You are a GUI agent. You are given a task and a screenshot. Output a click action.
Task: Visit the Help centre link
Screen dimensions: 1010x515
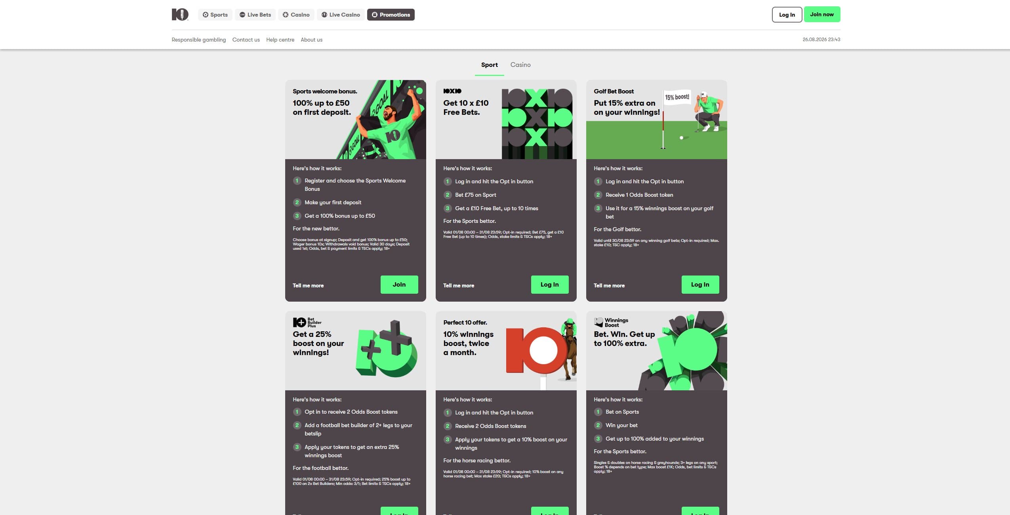click(x=280, y=40)
